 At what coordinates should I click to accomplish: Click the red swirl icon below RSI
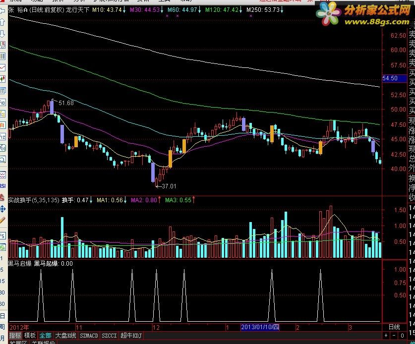point(2,197)
